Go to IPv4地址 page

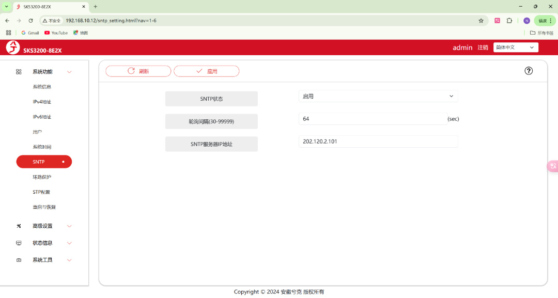[42, 102]
